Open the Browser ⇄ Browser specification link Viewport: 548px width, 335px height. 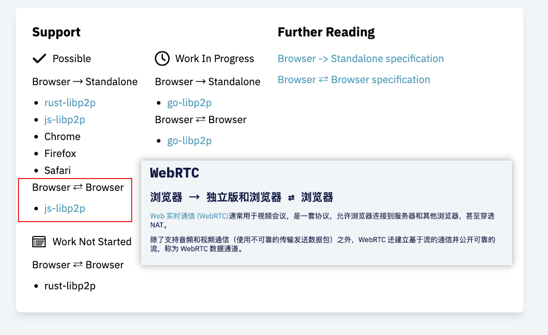(x=354, y=80)
